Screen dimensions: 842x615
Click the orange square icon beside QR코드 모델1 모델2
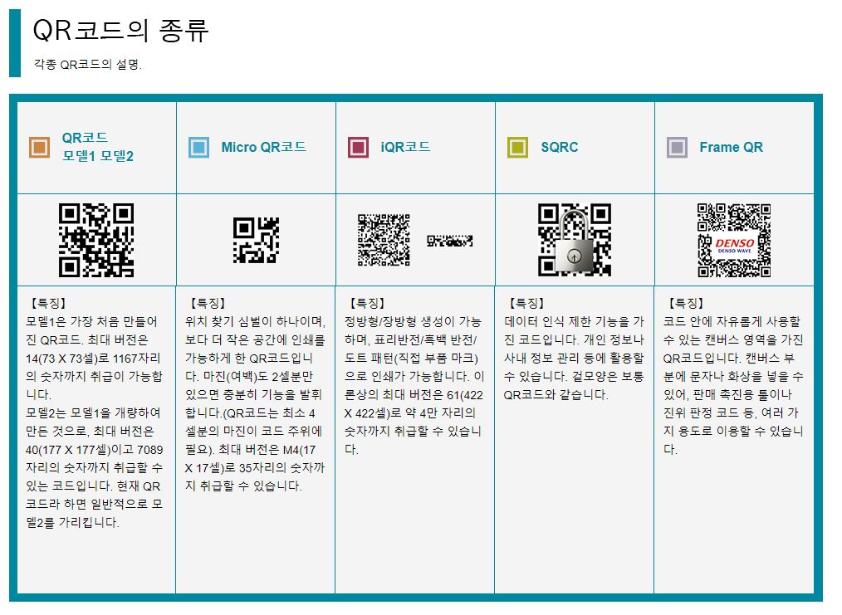coord(39,147)
